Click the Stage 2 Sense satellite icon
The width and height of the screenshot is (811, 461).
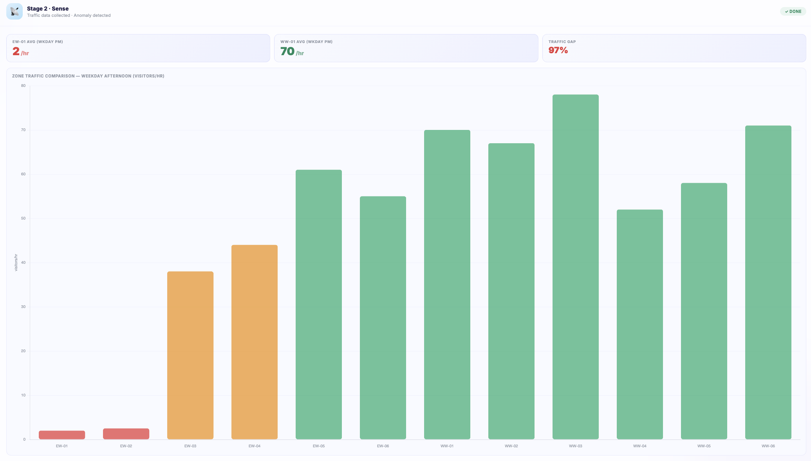(x=14, y=11)
